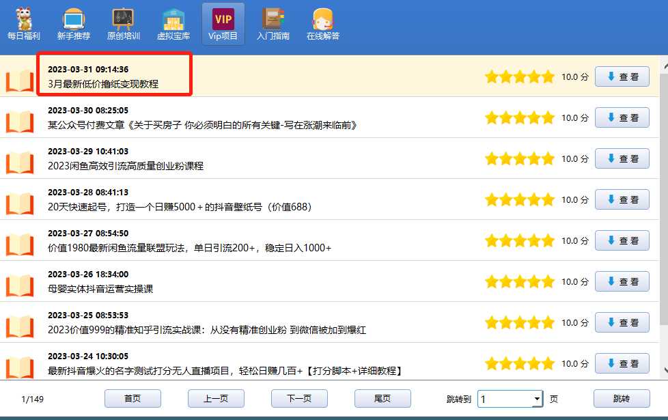668x420 pixels.
Task: Click star rating of 2023-03-27 entry
Action: [x=520, y=240]
